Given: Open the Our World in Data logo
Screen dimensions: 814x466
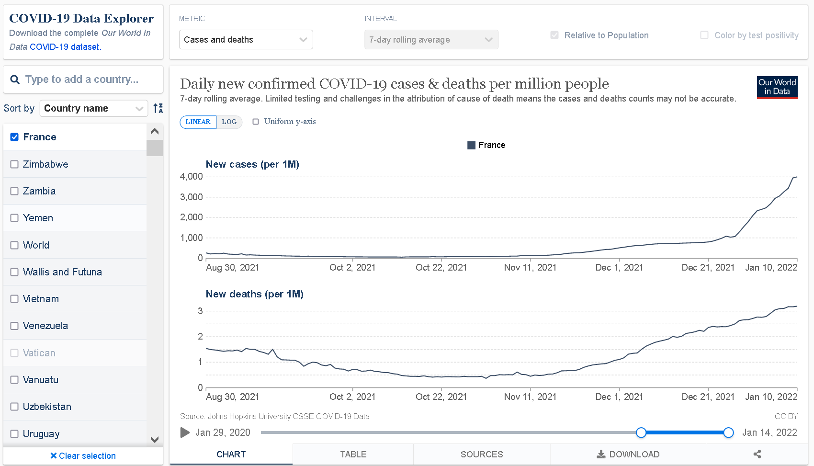Looking at the screenshot, I should point(777,88).
